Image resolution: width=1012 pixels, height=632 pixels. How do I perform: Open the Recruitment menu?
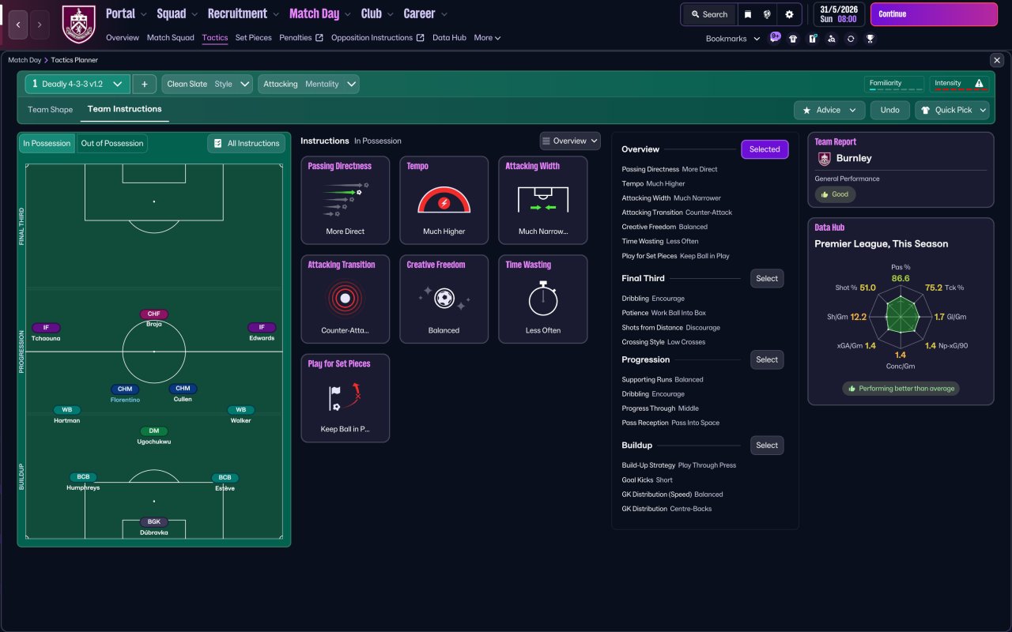(244, 13)
